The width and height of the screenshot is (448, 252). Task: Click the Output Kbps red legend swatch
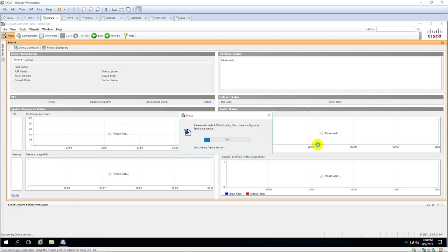point(247,194)
